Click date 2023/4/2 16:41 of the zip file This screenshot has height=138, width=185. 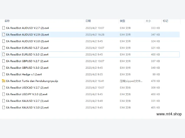[95, 81]
